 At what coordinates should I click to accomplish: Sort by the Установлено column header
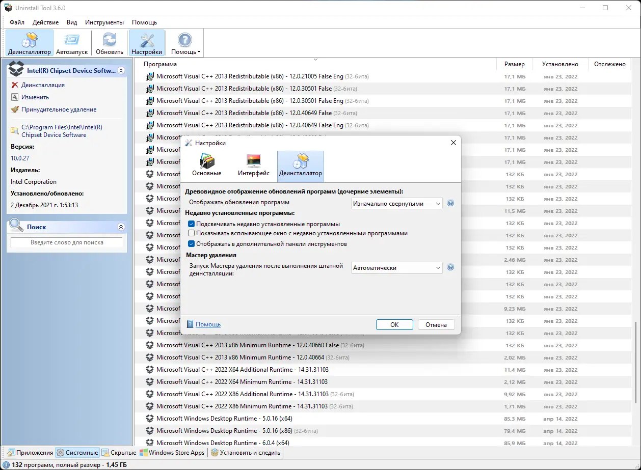point(560,64)
